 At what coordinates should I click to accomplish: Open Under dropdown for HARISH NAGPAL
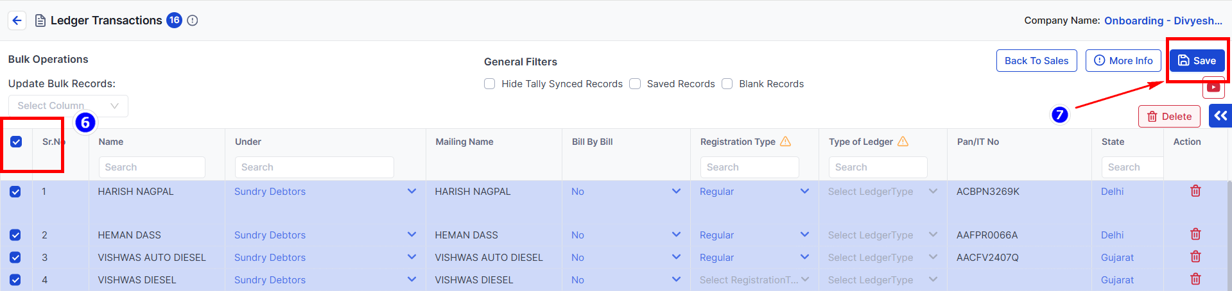325,192
